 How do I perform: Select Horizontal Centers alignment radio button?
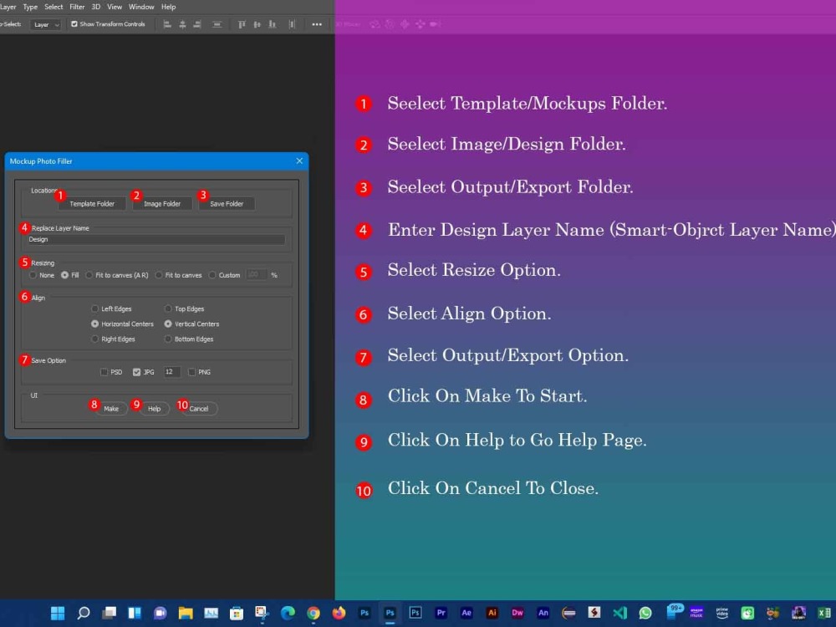click(x=95, y=324)
